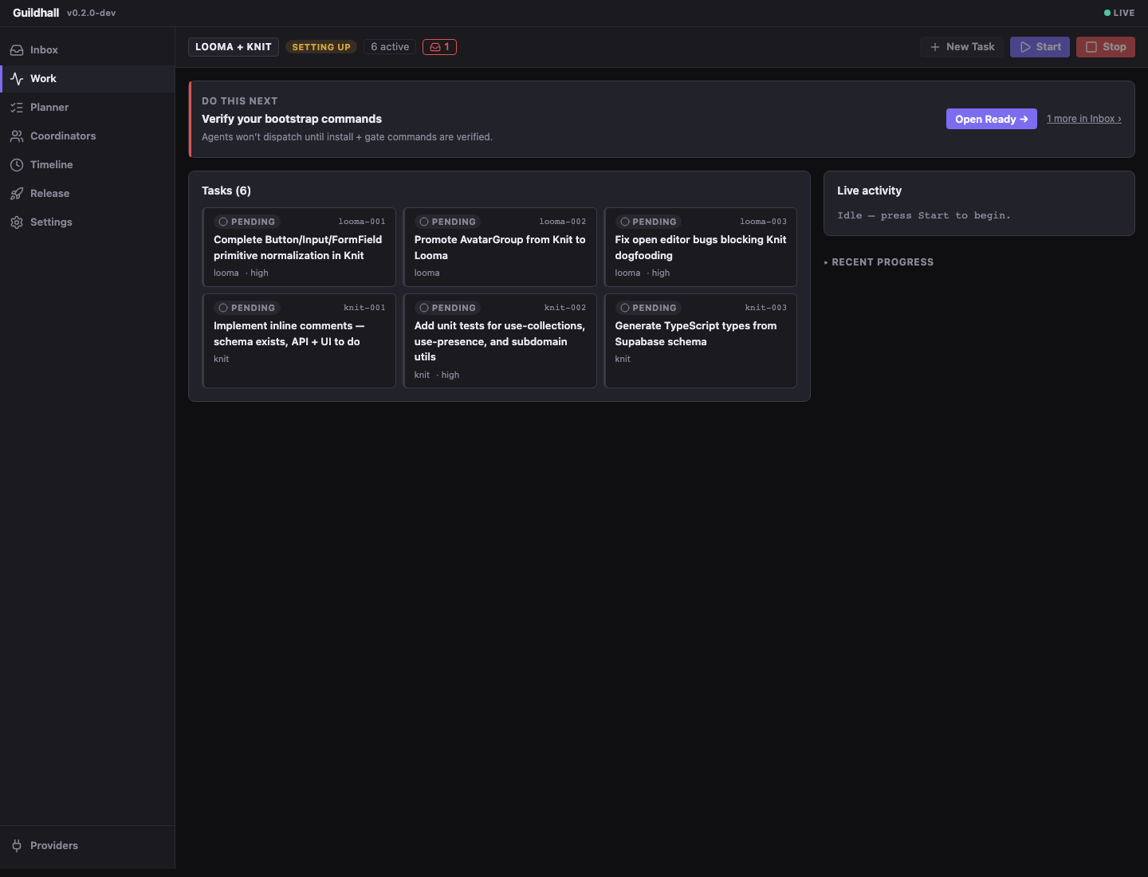Viewport: 1148px width, 877px height.
Task: Click the Coordinators people icon
Action: click(x=17, y=136)
